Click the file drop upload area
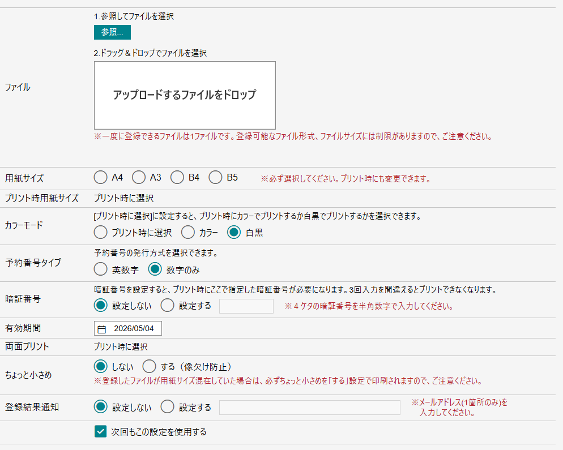563x450 pixels. point(184,95)
